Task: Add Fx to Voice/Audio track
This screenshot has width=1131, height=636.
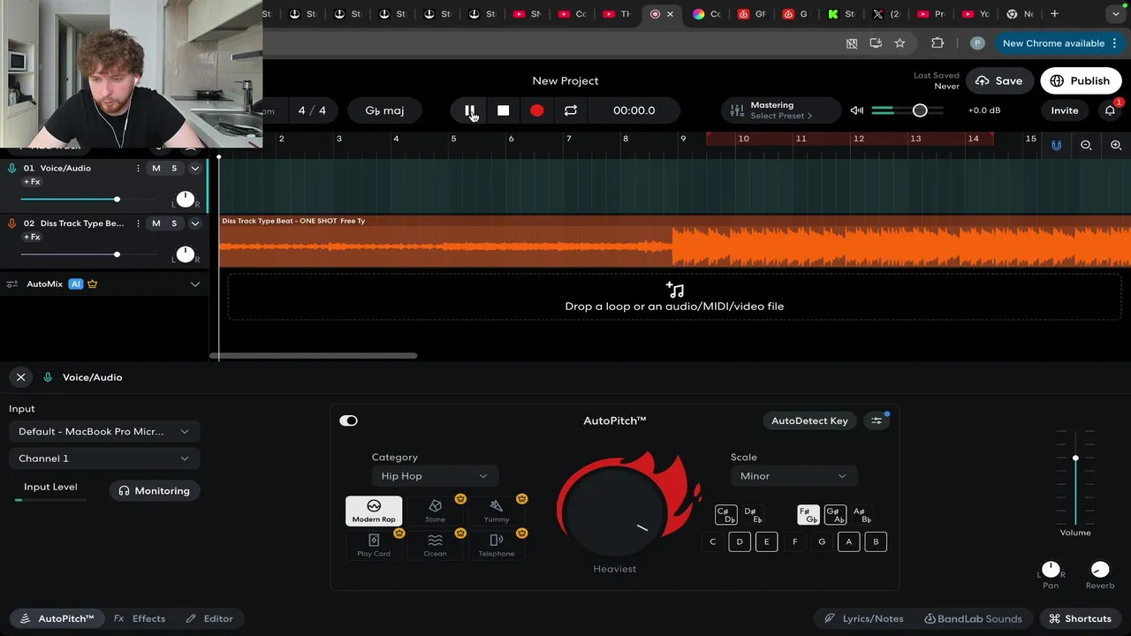Action: click(x=32, y=182)
